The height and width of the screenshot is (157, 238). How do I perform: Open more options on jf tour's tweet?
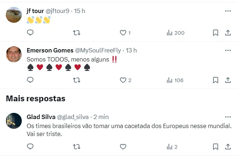[228, 11]
